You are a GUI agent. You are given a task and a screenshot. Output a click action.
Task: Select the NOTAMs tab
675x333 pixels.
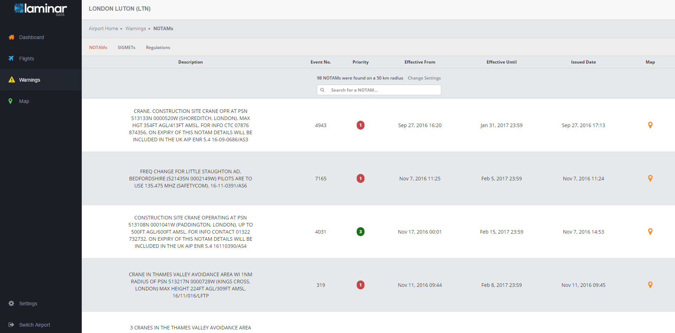[x=98, y=48]
